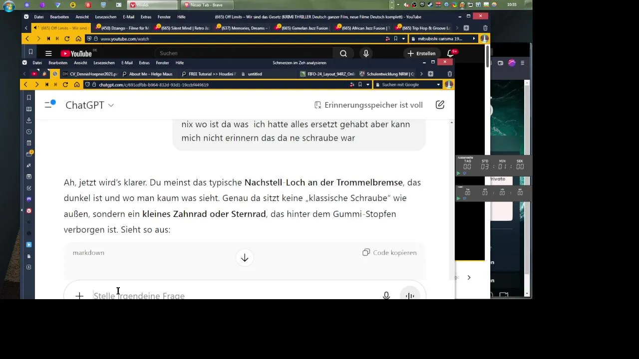This screenshot has width=639, height=359.
Task: Click YouTube search magnifier button
Action: (x=343, y=53)
